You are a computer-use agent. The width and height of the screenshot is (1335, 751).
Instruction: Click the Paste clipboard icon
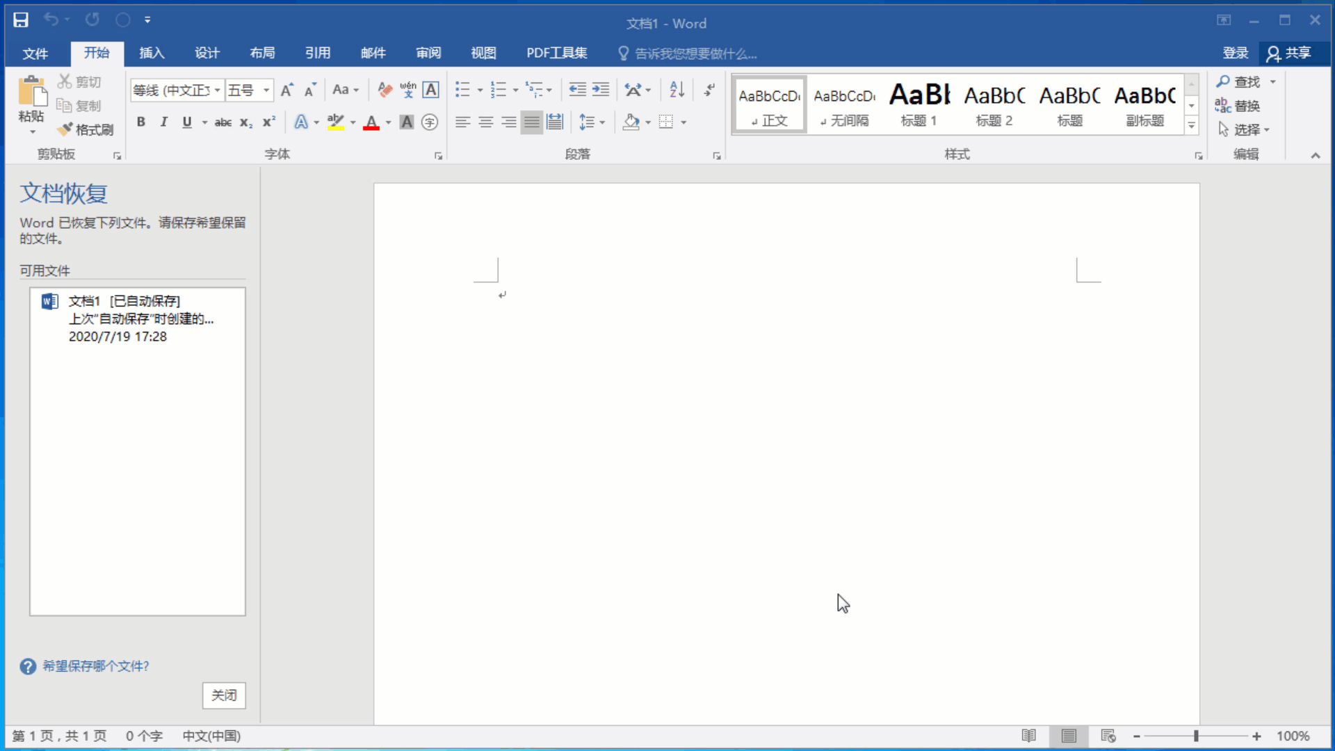click(32, 91)
